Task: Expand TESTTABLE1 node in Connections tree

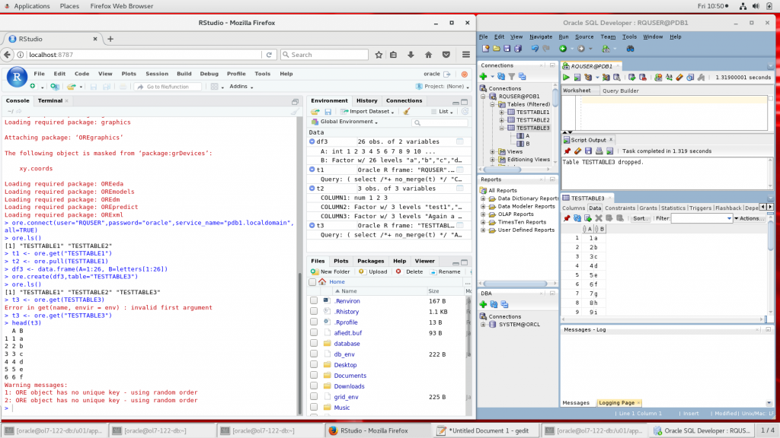Action: click(502, 113)
